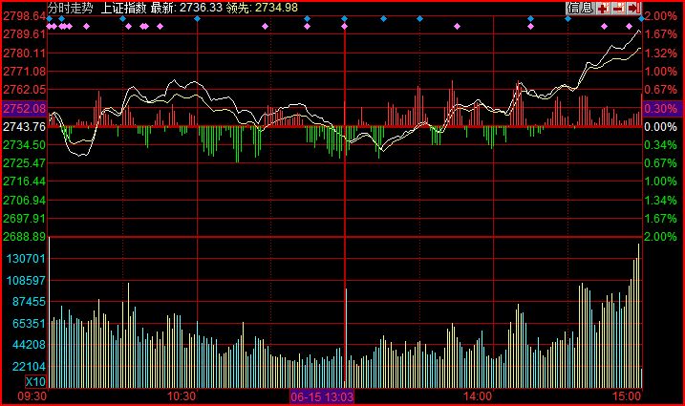
Task: Open the 信息 info button
Action: point(579,8)
